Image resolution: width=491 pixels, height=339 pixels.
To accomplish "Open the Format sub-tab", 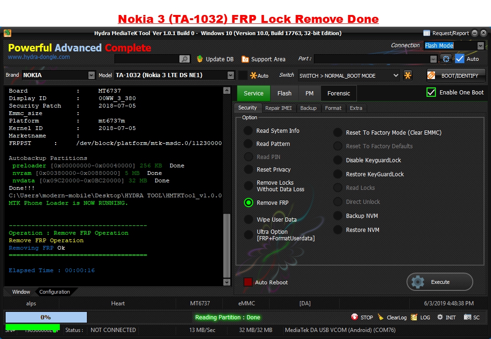I will click(x=333, y=108).
